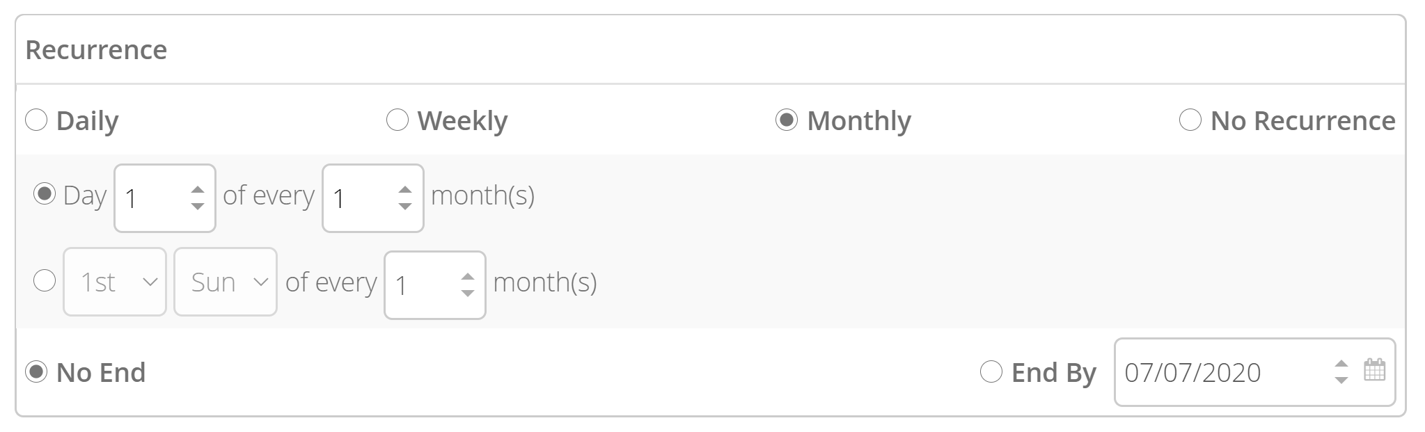This screenshot has height=432, width=1425.
Task: Pick No Recurrence option
Action: [x=1190, y=120]
